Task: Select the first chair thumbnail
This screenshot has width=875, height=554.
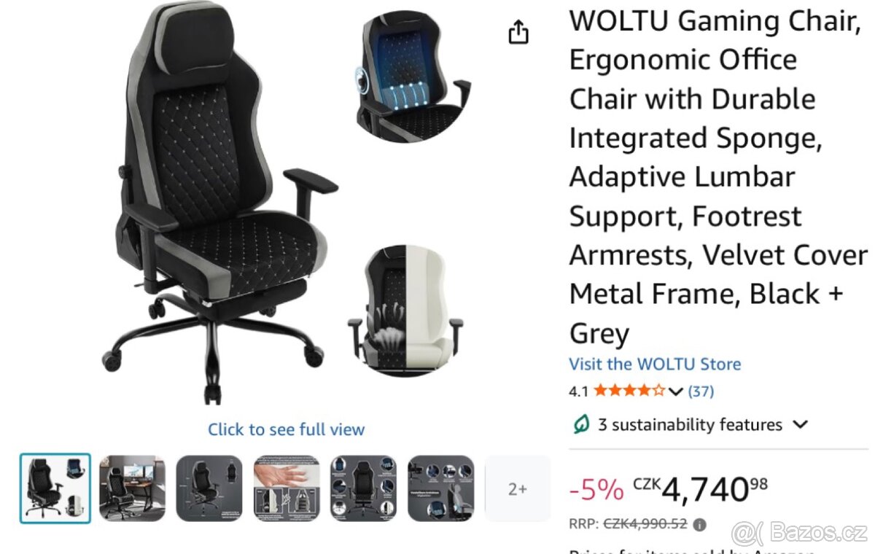Action: [55, 488]
